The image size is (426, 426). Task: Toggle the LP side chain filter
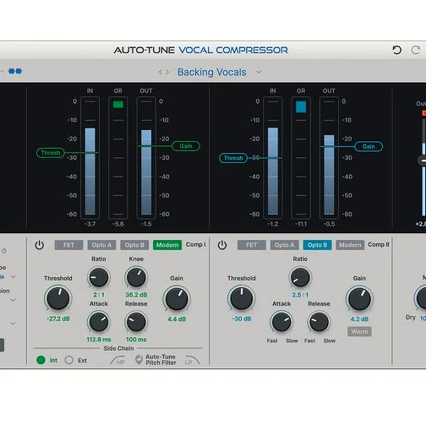tap(192, 360)
